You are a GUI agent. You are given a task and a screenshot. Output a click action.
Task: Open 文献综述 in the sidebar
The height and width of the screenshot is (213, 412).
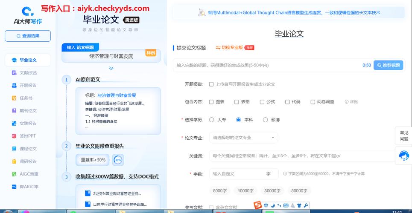(x=28, y=73)
